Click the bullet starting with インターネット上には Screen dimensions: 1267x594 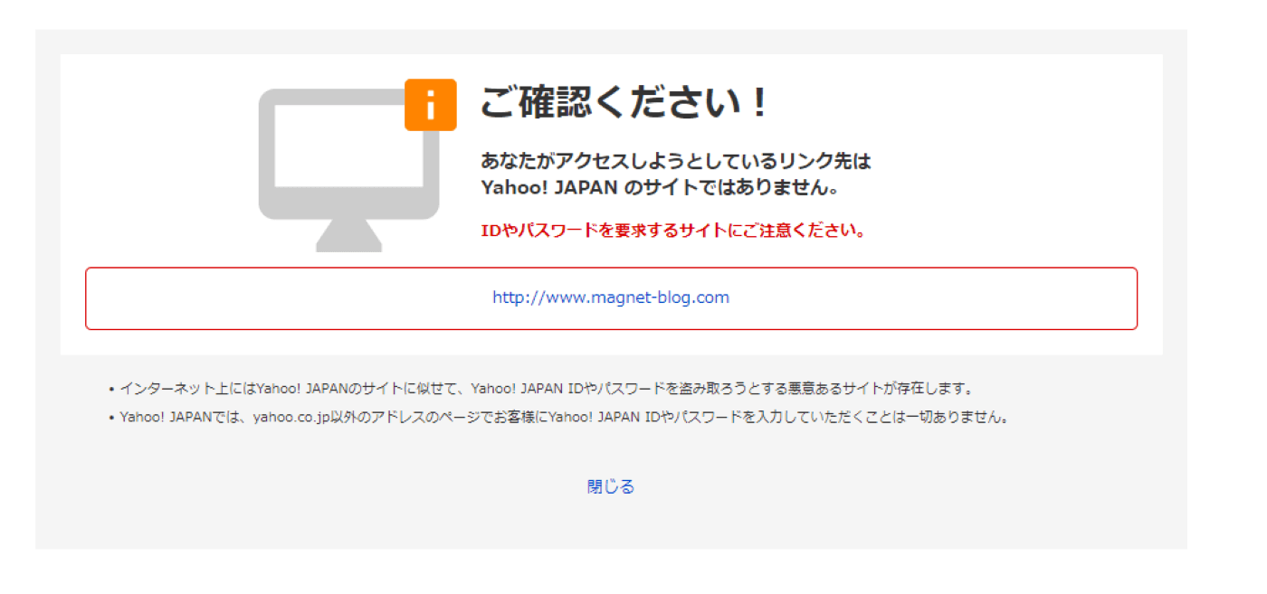click(x=541, y=389)
